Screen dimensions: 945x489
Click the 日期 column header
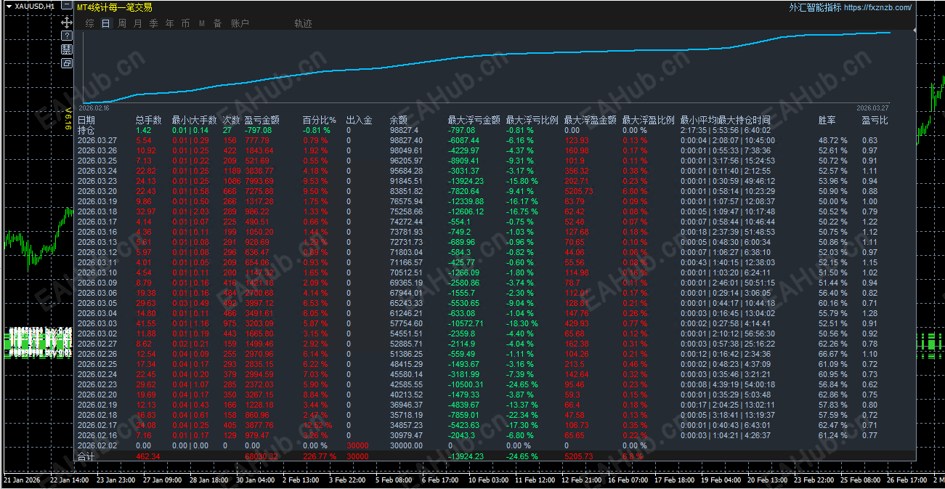click(86, 120)
